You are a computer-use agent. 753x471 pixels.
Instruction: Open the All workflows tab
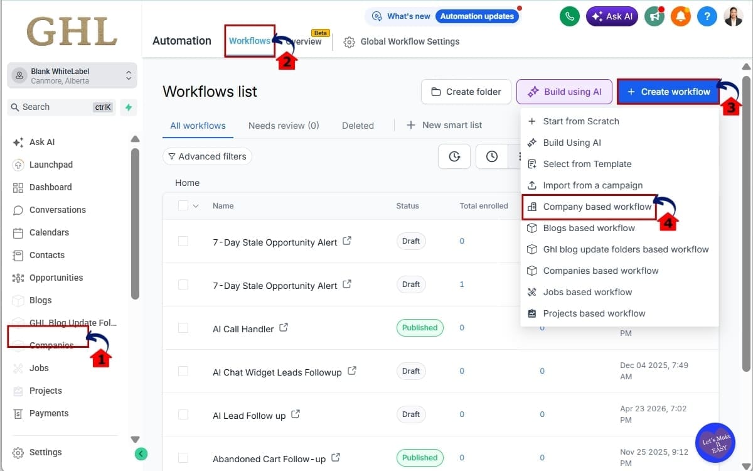198,126
